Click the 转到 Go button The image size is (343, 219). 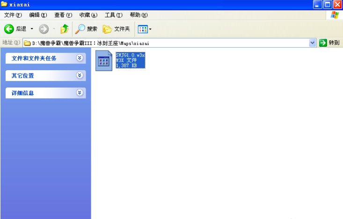(329, 43)
